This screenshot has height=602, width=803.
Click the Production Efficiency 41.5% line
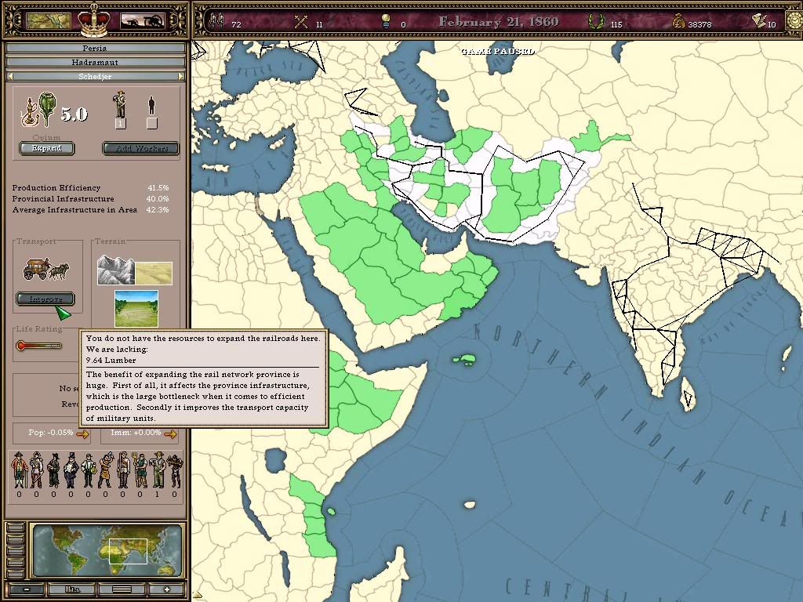coord(91,188)
